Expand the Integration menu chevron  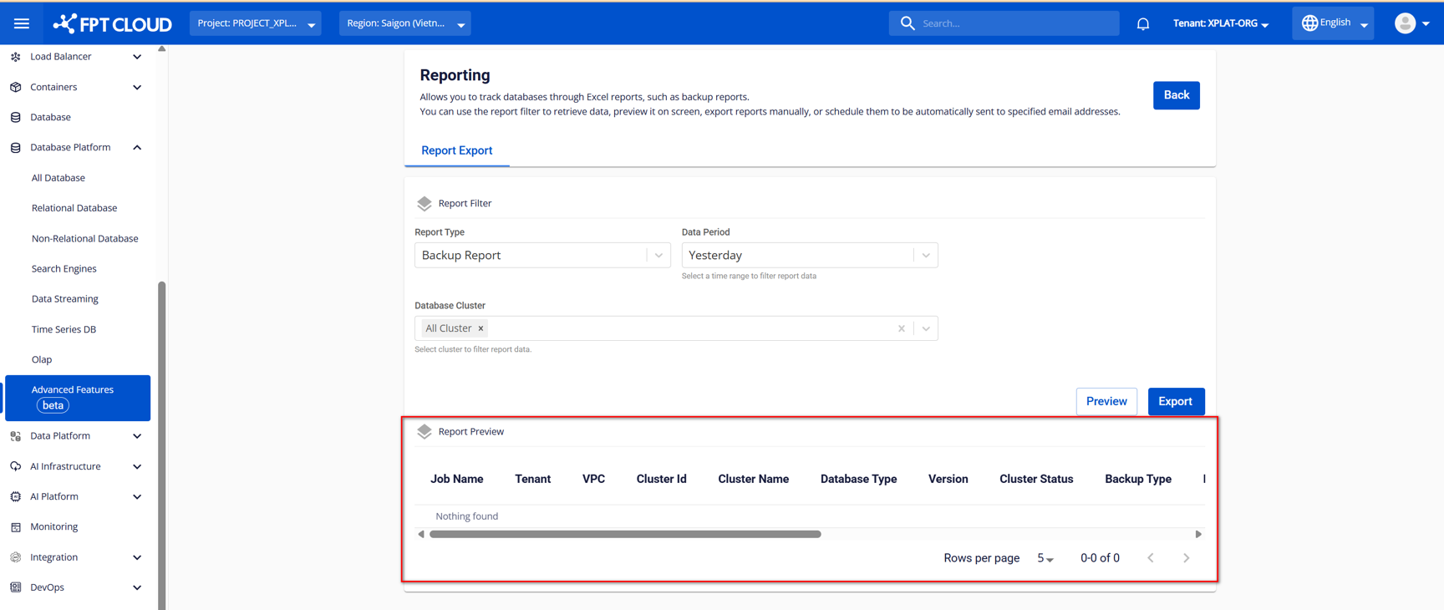137,557
